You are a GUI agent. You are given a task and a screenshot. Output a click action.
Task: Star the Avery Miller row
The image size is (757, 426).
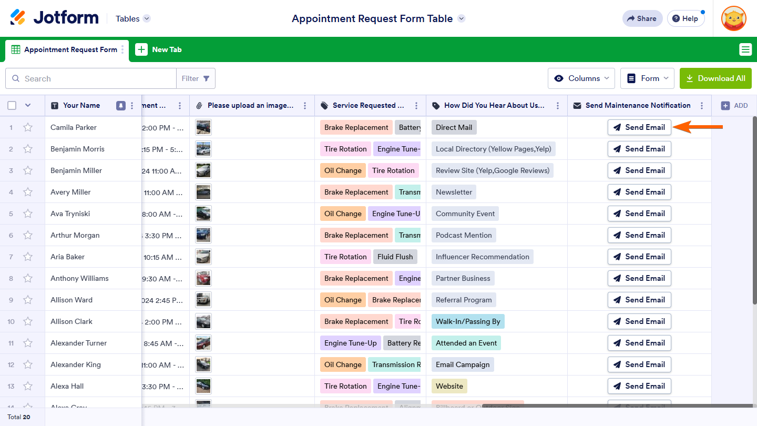pos(28,192)
